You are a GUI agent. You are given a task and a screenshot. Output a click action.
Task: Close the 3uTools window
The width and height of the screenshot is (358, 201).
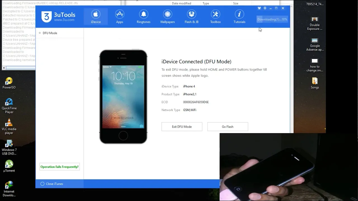click(x=283, y=8)
